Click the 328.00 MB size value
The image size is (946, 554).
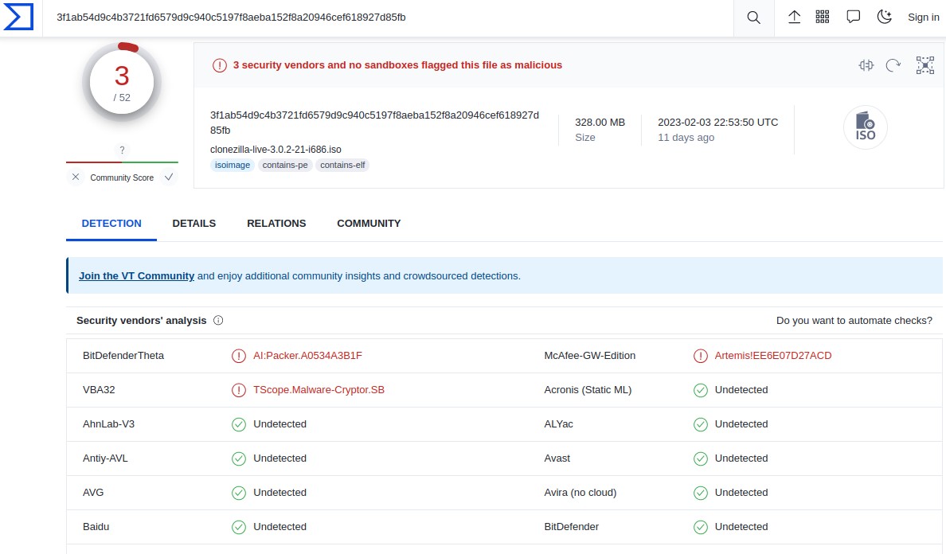600,123
